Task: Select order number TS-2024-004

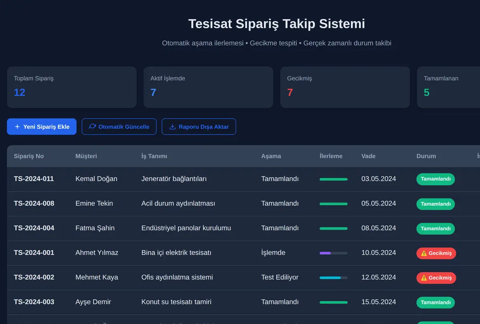Action: tap(34, 228)
